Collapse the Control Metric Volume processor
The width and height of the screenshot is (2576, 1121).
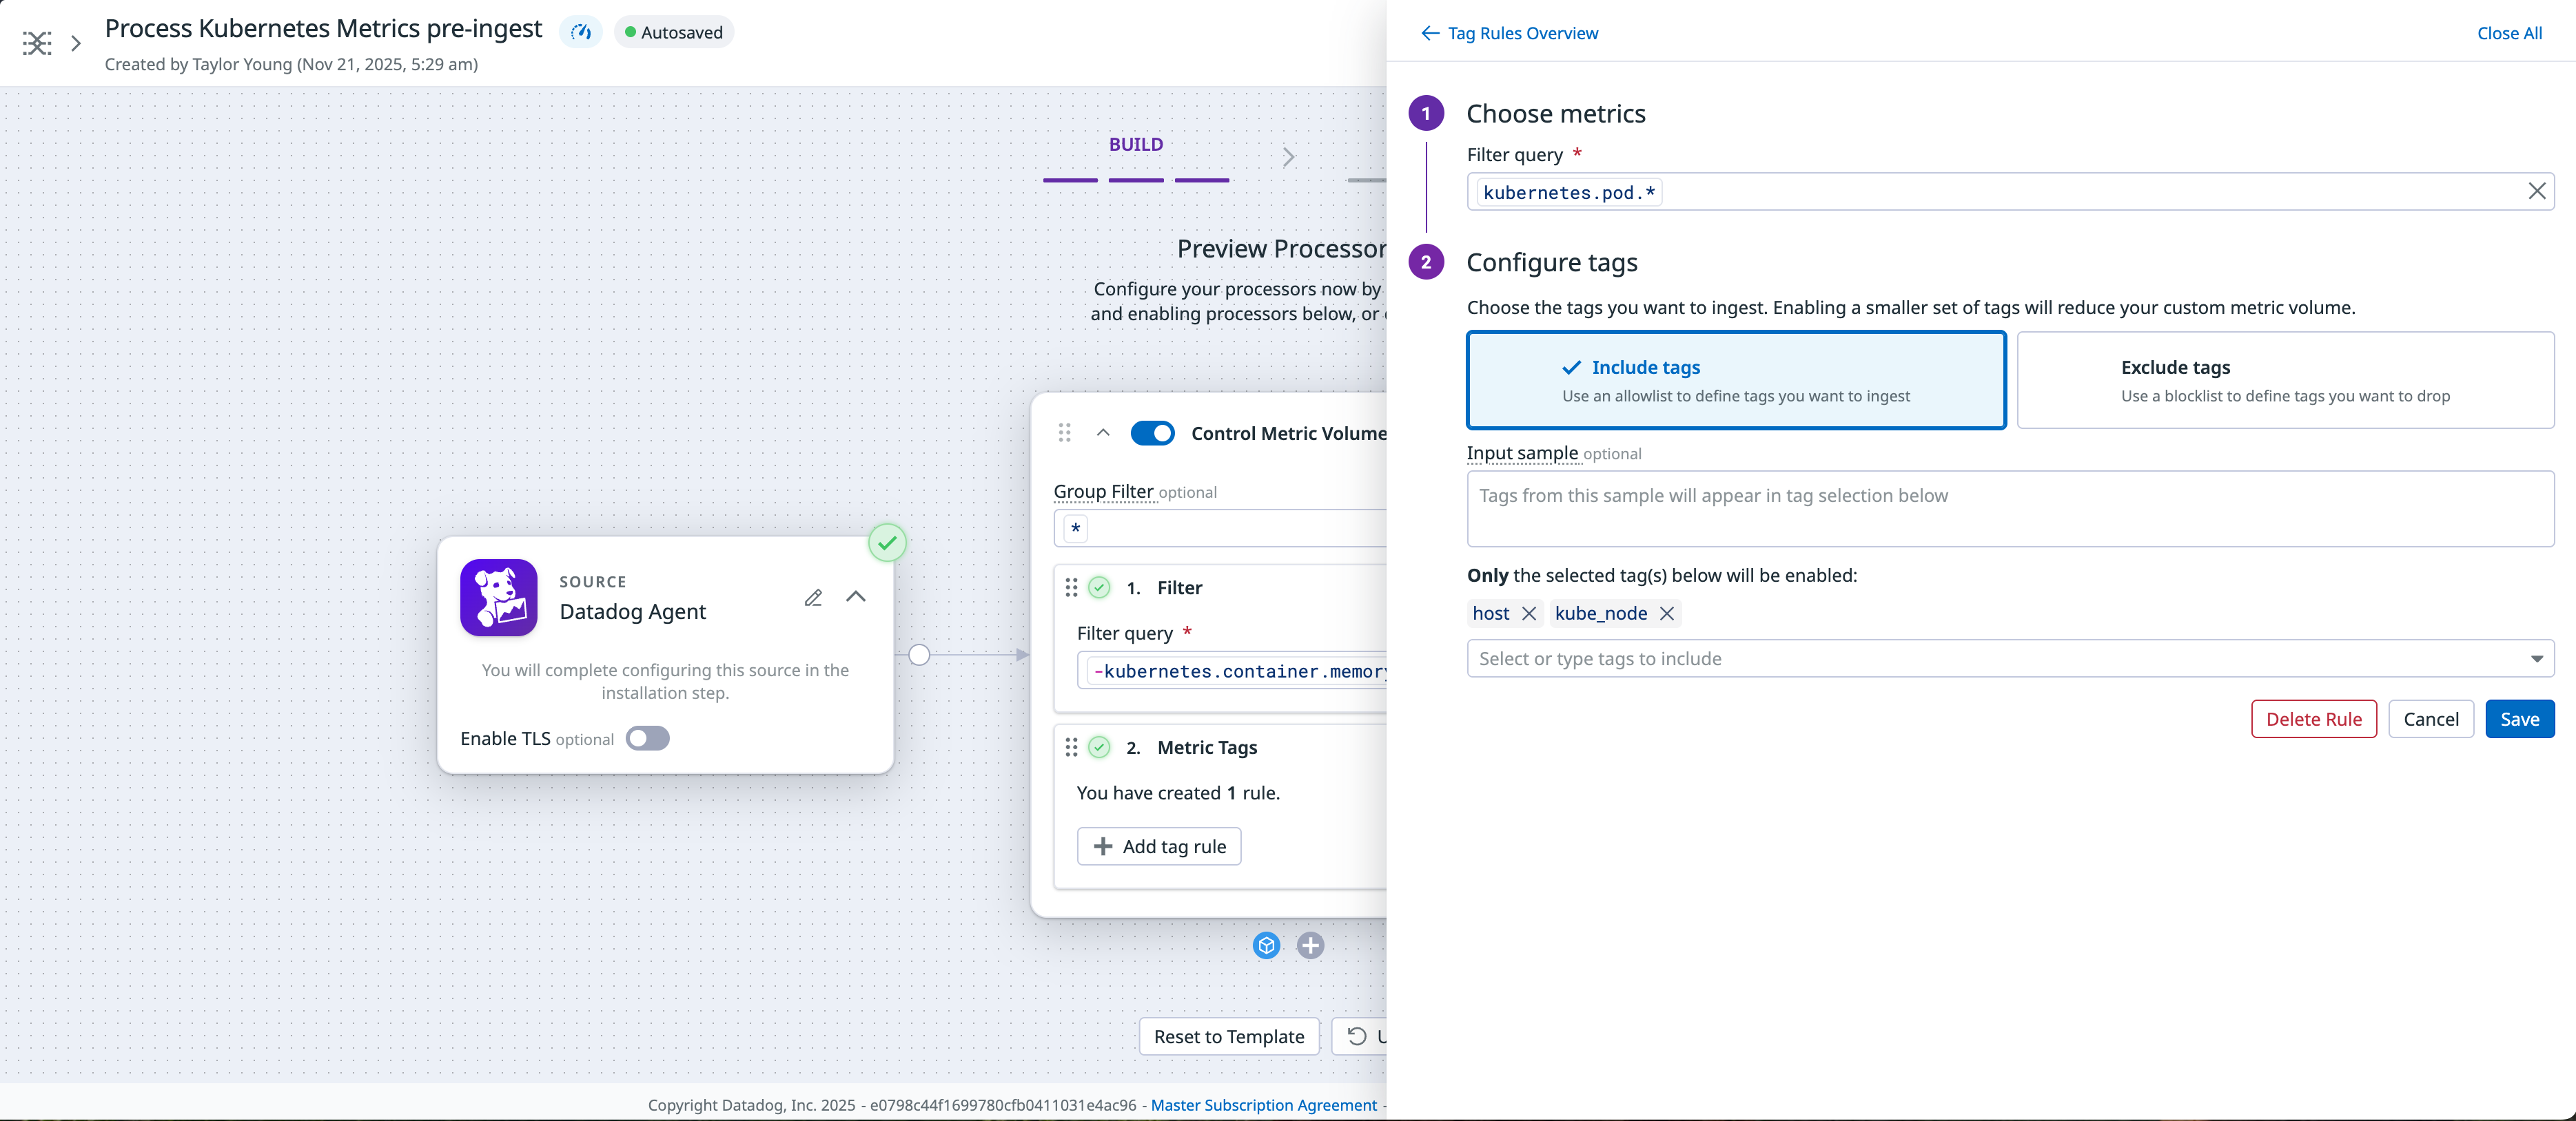coord(1103,432)
